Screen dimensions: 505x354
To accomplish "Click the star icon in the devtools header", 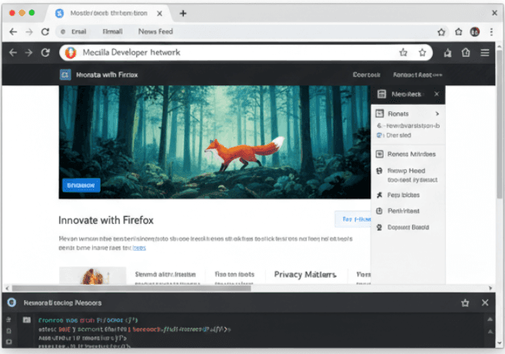I will coord(465,302).
